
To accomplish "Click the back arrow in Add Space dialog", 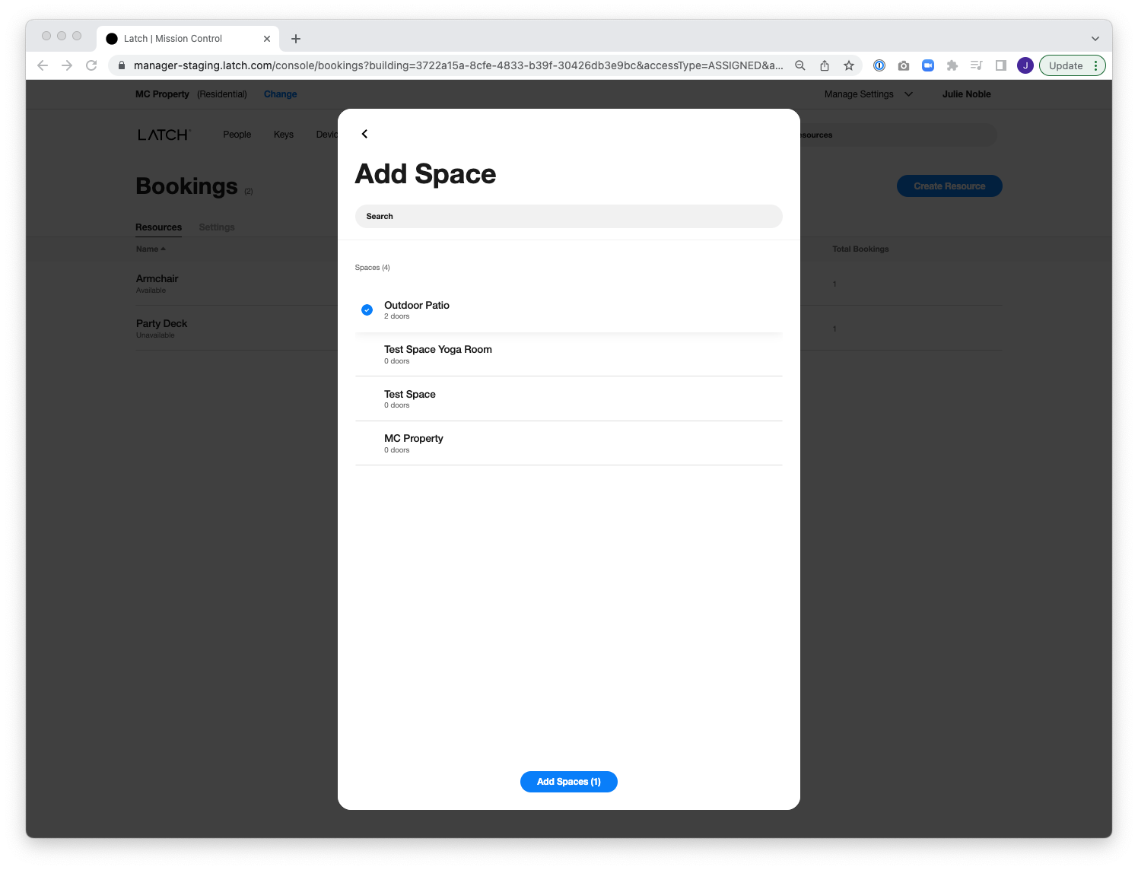I will (x=364, y=134).
